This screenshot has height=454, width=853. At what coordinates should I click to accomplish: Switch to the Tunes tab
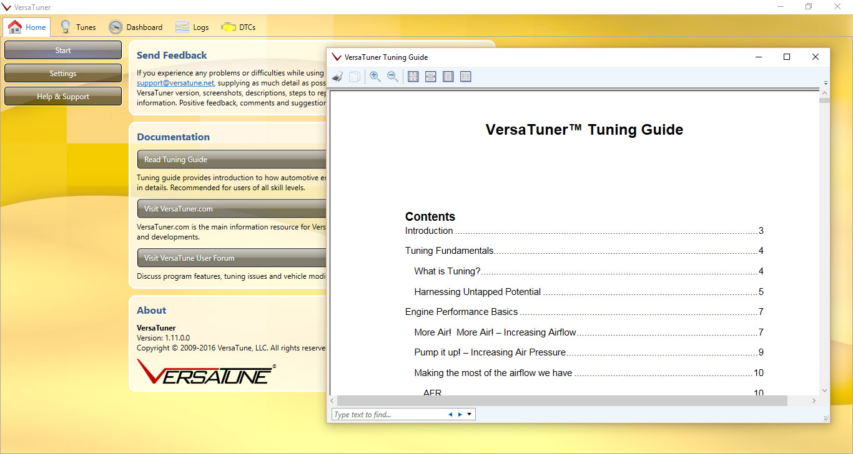pyautogui.click(x=78, y=27)
